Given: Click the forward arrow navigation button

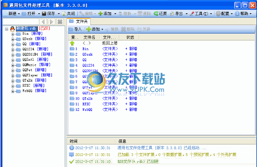Looking at the screenshot, I should point(51,21).
